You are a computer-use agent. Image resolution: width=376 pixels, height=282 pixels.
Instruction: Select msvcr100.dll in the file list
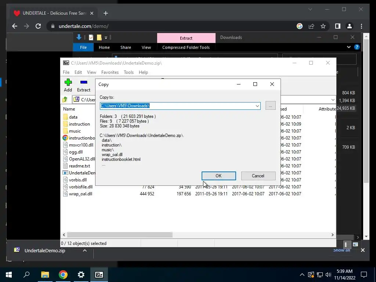coord(81,145)
